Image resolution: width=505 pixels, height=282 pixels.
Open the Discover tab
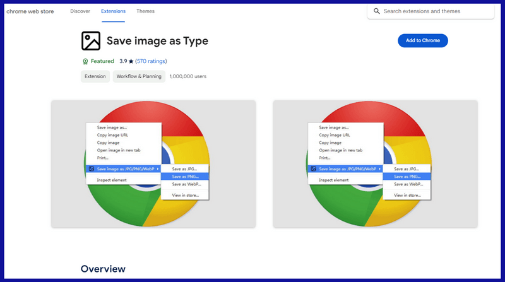coord(80,11)
